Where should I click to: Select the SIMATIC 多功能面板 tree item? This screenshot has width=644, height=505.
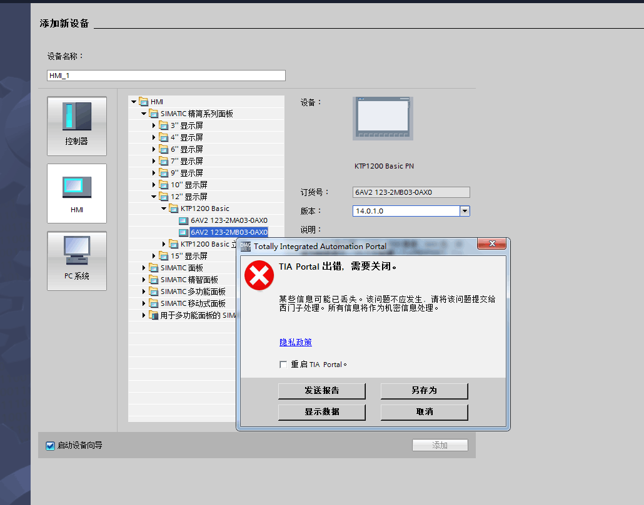[193, 292]
